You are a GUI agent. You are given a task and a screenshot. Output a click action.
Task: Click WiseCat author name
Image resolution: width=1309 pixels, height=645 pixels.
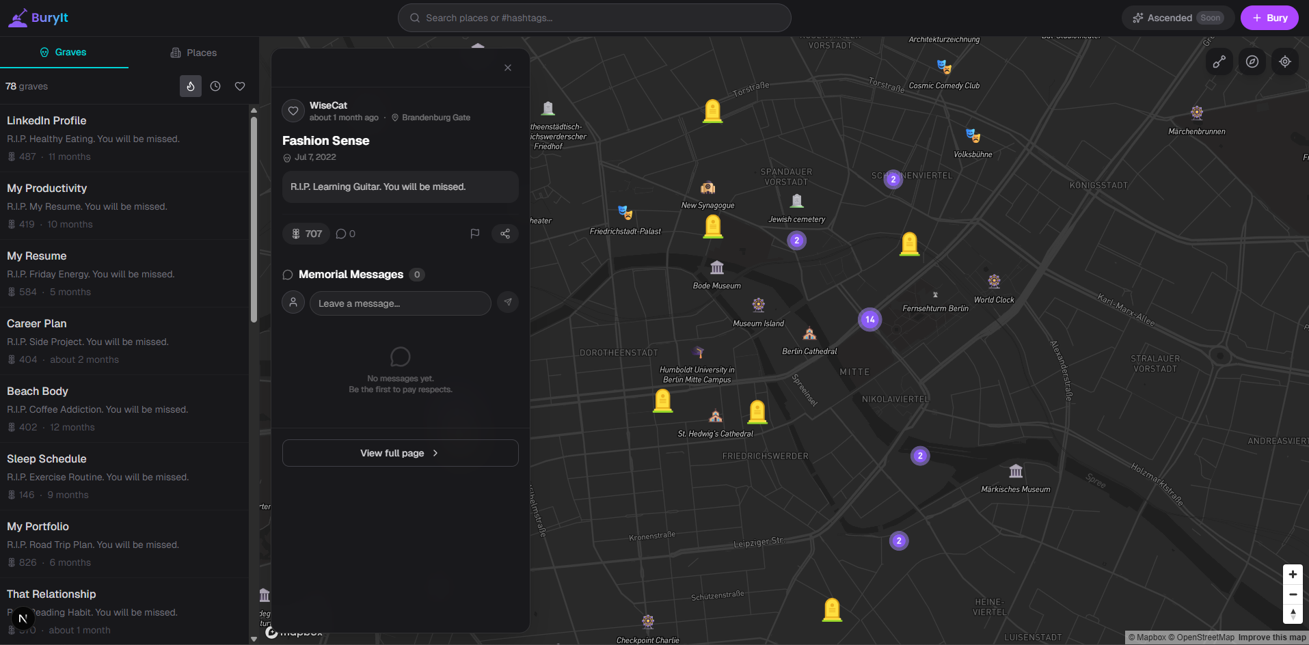click(x=328, y=105)
